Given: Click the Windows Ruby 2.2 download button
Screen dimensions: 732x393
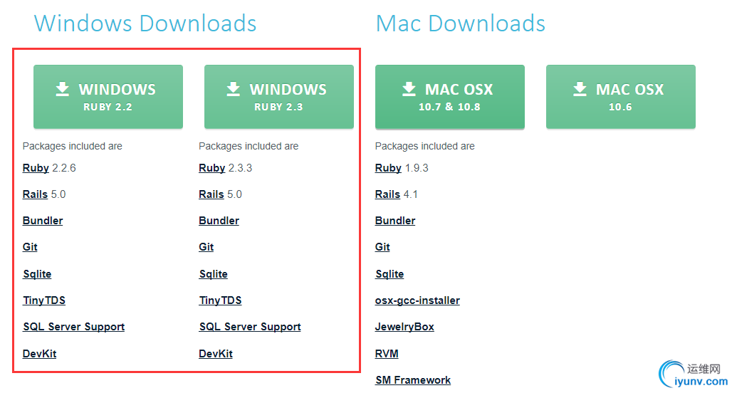Looking at the screenshot, I should pyautogui.click(x=108, y=97).
